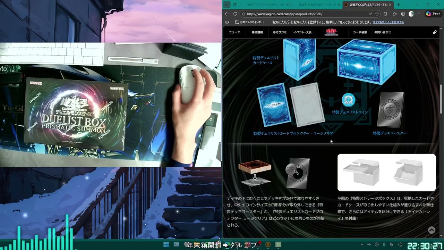Open the browser settings and more menu
Screen dimensions: 444x250
click(x=420, y=14)
